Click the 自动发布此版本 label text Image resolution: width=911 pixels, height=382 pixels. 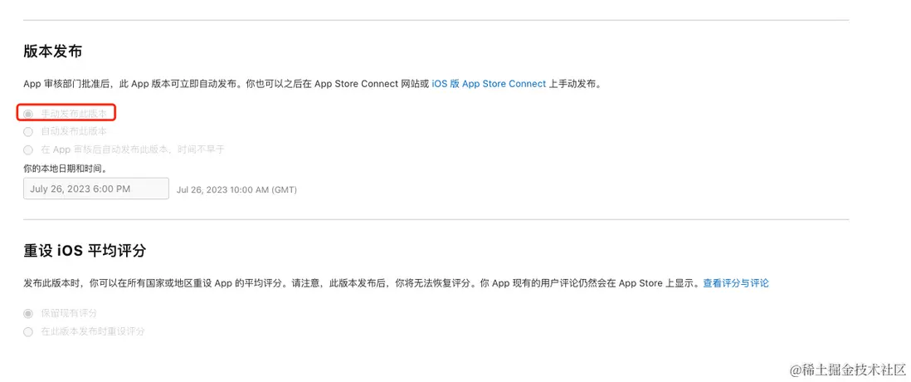pos(74,131)
